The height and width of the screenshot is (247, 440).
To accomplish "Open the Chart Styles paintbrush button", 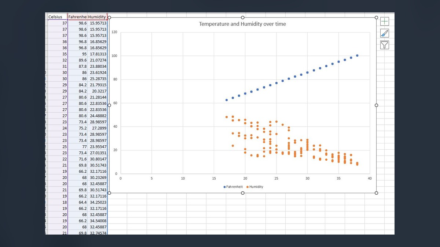I will [x=384, y=33].
